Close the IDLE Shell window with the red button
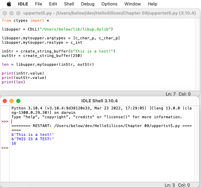The image size is (201, 188). (x=5, y=101)
